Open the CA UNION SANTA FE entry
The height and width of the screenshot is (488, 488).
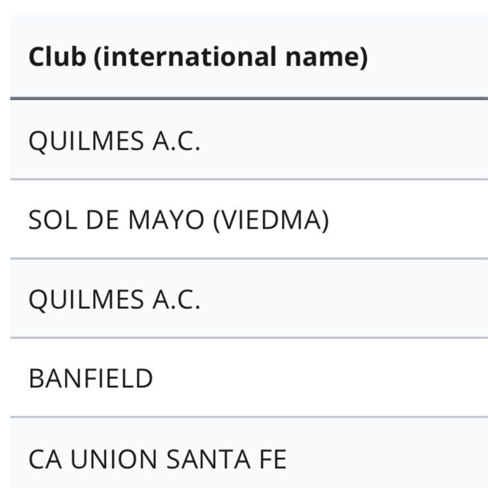[x=157, y=458]
